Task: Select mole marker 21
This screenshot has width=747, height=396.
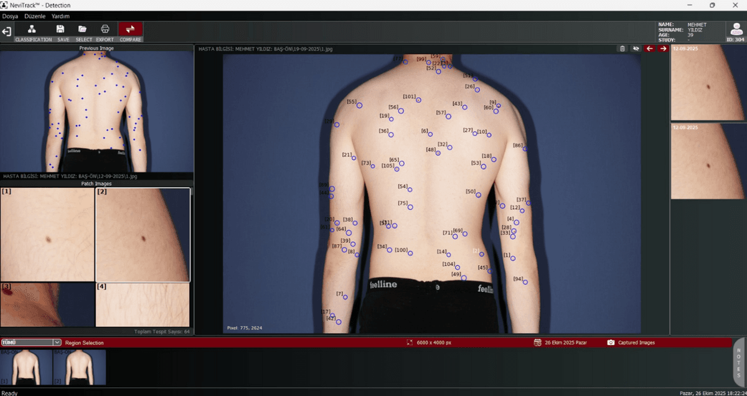Action: point(354,158)
